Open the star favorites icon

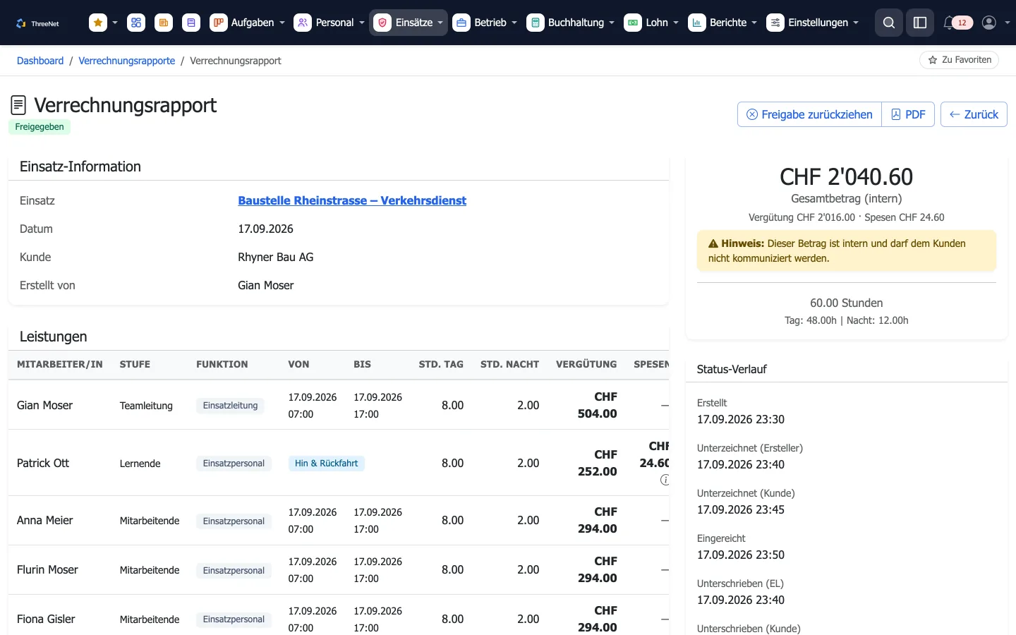click(98, 23)
